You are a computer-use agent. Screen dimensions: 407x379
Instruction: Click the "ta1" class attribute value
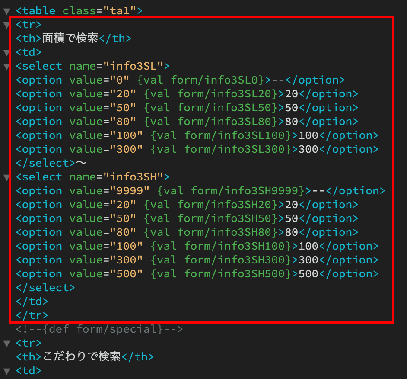pos(120,11)
